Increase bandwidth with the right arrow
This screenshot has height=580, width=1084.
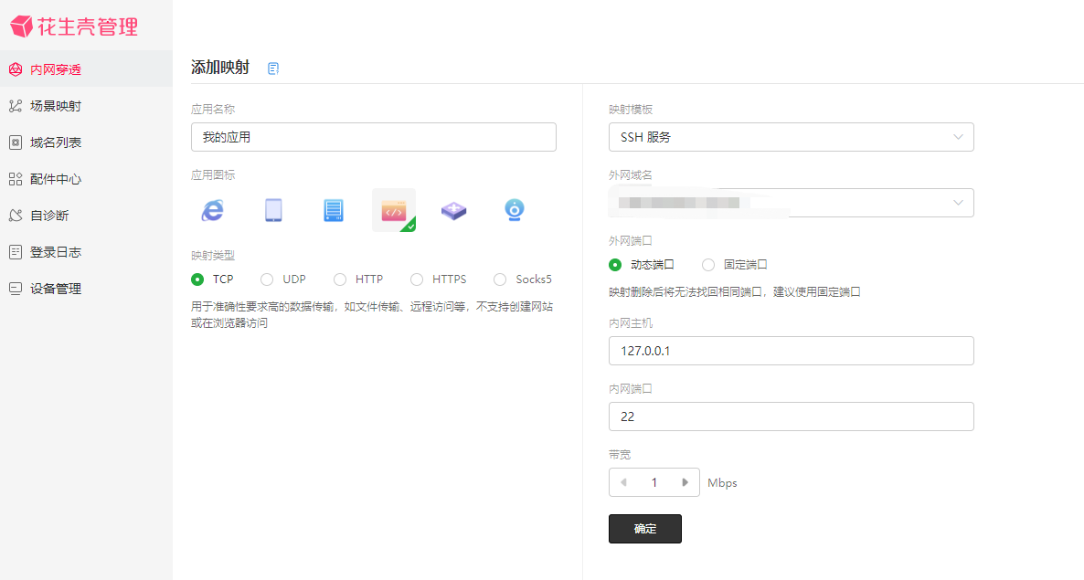(685, 482)
